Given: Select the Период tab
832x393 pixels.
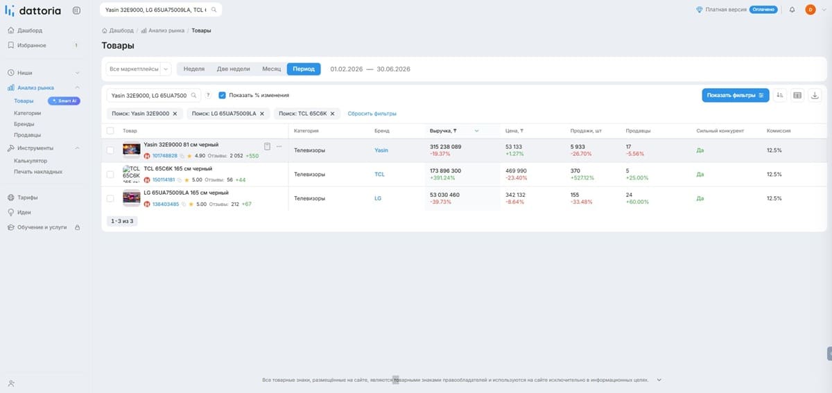Looking at the screenshot, I should pyautogui.click(x=304, y=69).
